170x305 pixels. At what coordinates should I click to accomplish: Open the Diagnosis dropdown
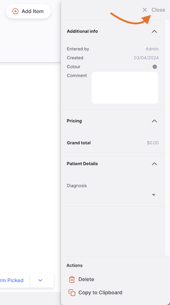[x=153, y=195]
